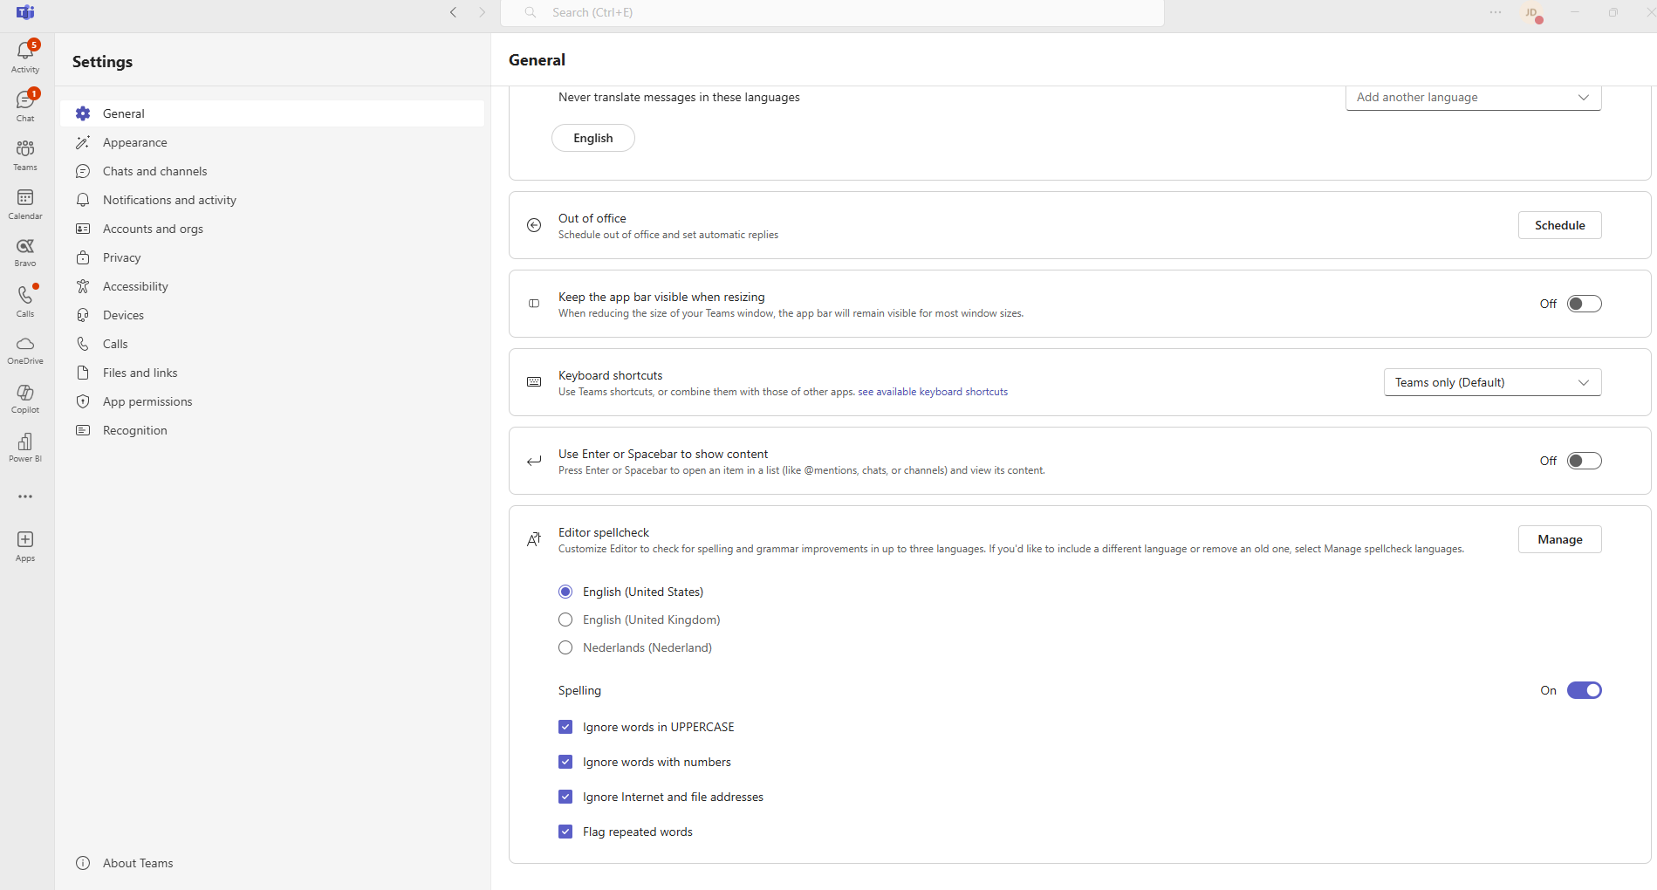This screenshot has height=890, width=1657.
Task: Open the Teams only (Default) shortcuts dropdown
Action: 1492,382
